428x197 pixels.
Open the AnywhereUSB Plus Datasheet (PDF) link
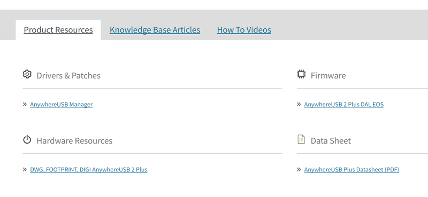click(351, 170)
